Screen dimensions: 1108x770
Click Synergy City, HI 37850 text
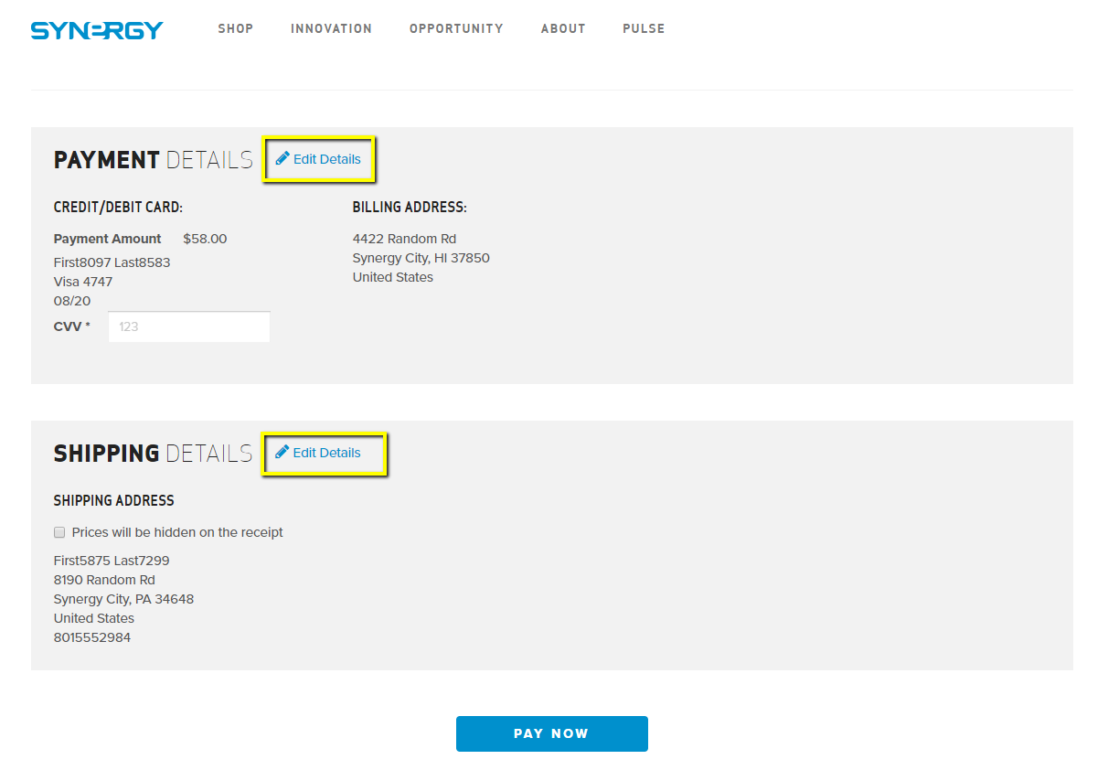[421, 258]
